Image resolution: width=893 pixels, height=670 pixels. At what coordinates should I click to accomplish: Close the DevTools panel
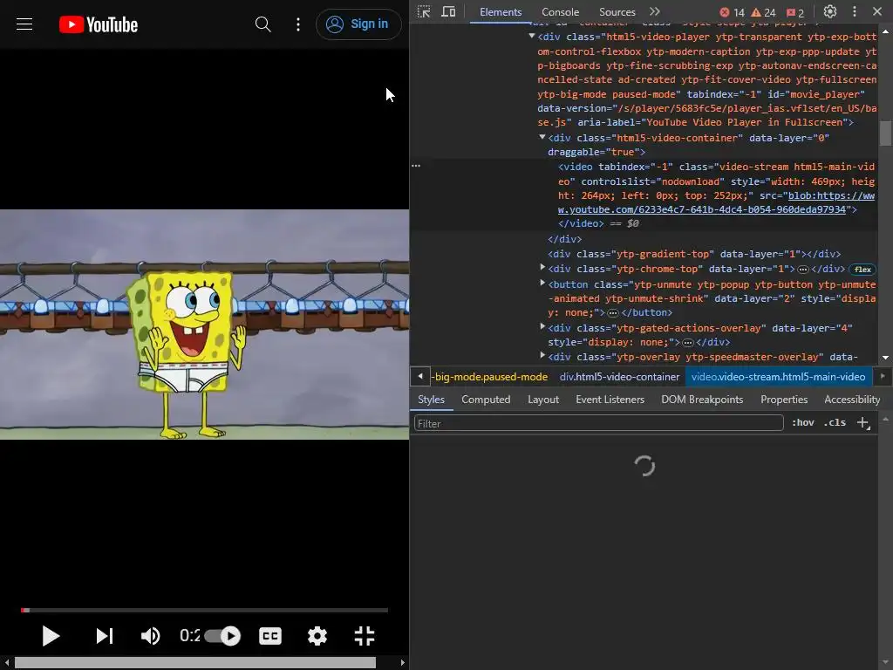[877, 11]
